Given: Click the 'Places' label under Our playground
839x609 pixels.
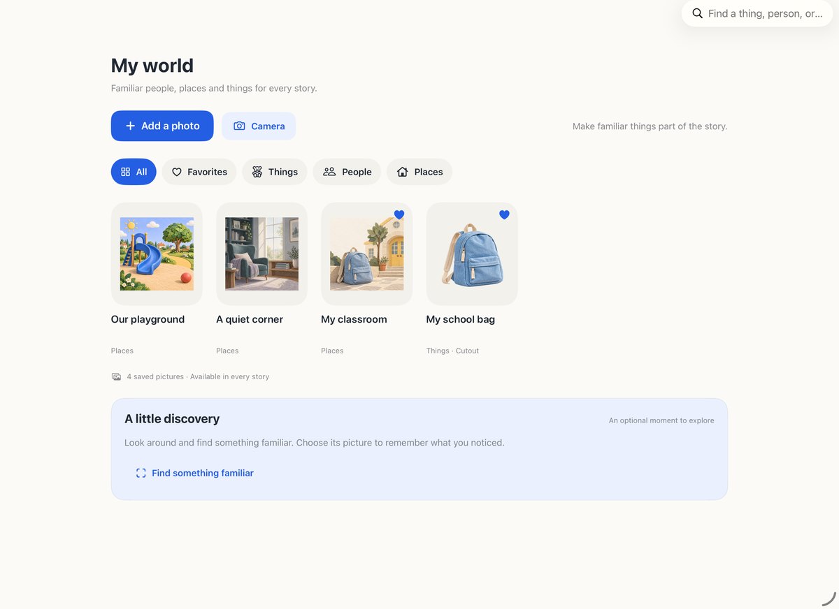Looking at the screenshot, I should pyautogui.click(x=122, y=351).
